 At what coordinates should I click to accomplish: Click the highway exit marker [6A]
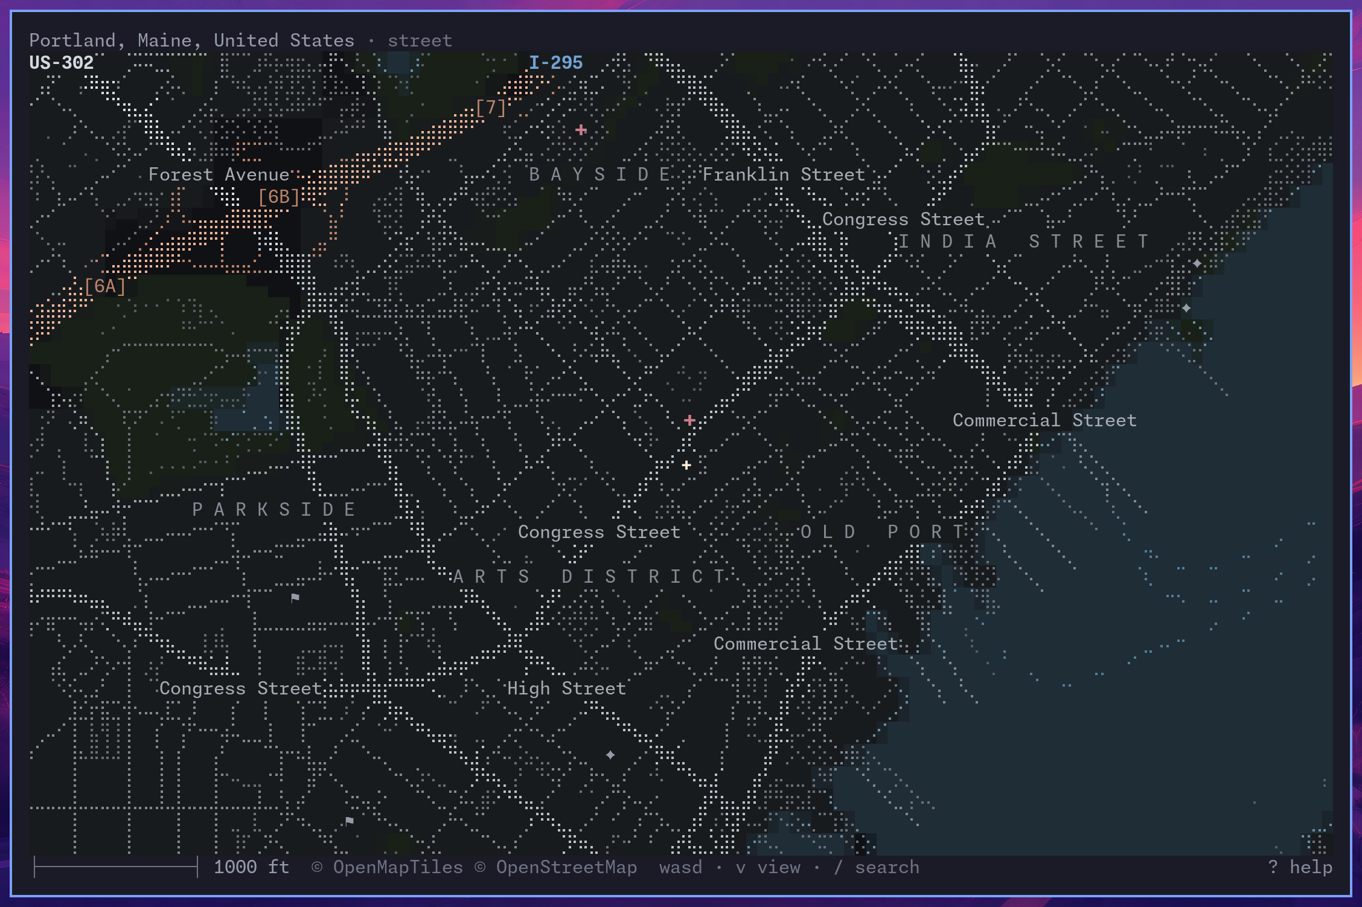point(105,286)
